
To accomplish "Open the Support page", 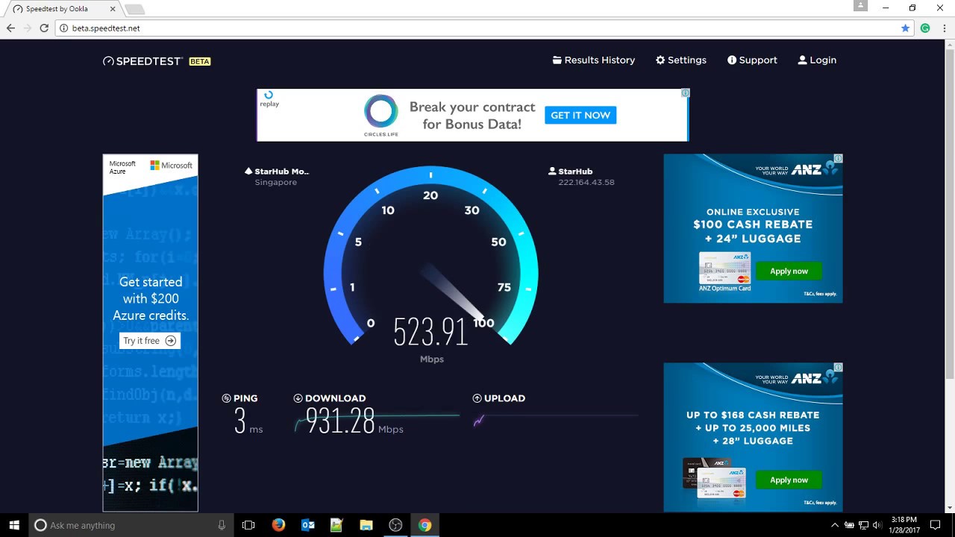I will tap(752, 60).
